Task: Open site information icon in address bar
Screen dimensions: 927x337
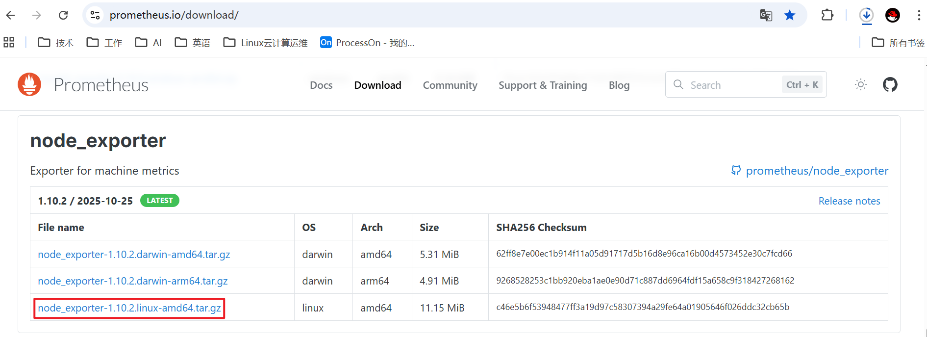Action: (95, 15)
